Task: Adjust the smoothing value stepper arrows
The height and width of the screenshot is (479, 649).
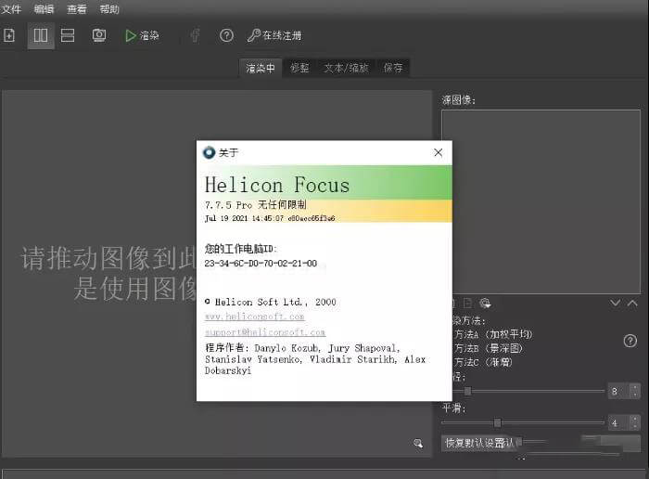Action: (x=635, y=422)
